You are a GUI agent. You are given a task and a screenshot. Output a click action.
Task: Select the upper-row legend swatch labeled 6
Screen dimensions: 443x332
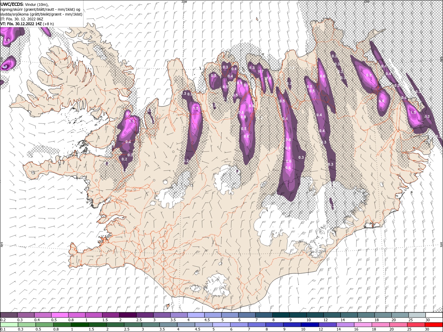[247, 315]
